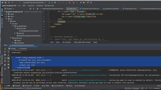Expand the .idea folder
The height and width of the screenshot is (90, 161).
coord(6,14)
